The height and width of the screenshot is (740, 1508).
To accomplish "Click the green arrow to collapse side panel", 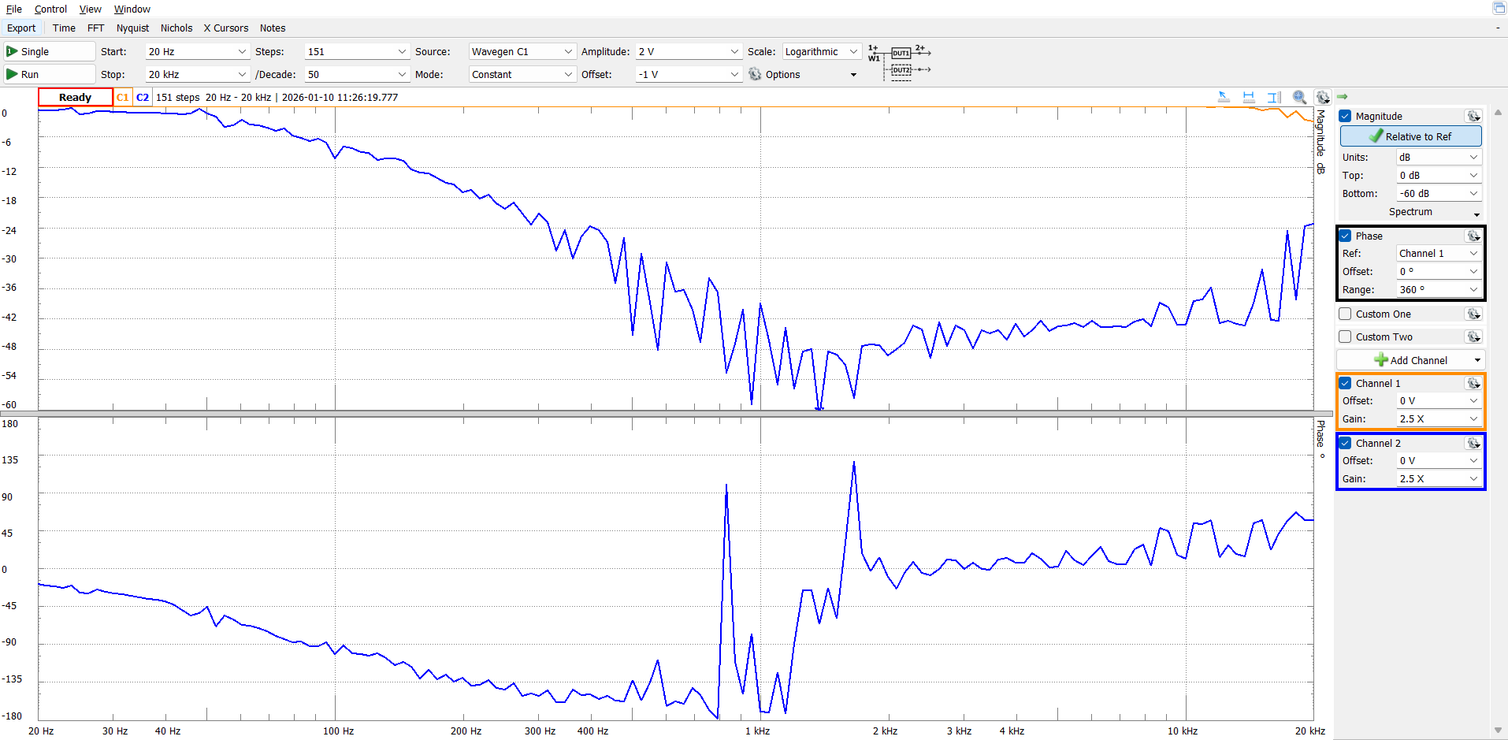I will tap(1343, 96).
